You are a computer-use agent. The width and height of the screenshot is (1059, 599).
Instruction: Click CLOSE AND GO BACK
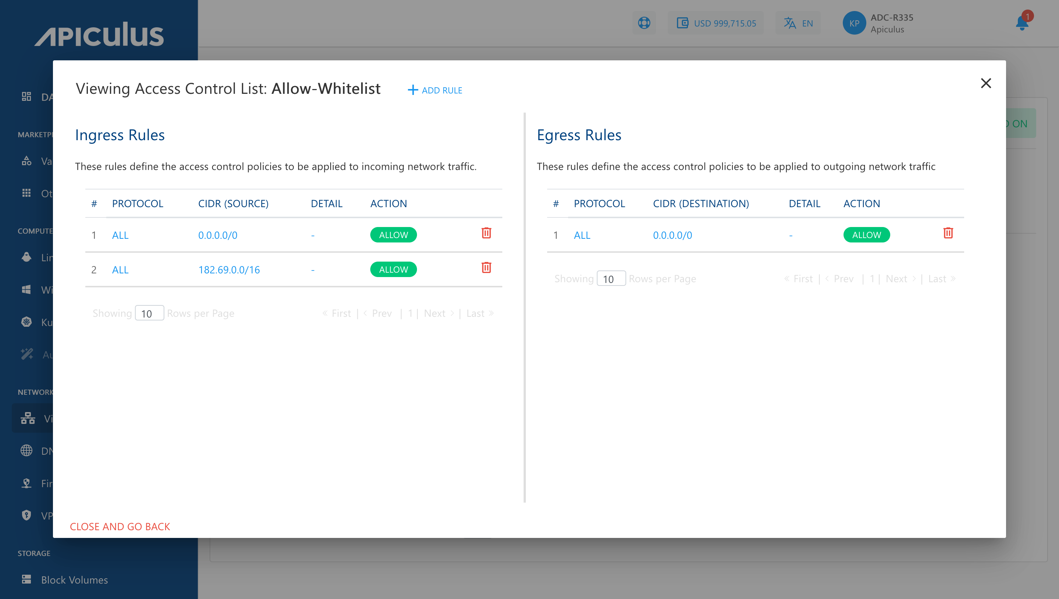pyautogui.click(x=120, y=526)
